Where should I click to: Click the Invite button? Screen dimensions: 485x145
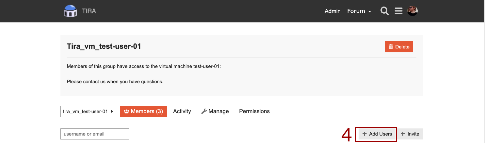pos(410,134)
